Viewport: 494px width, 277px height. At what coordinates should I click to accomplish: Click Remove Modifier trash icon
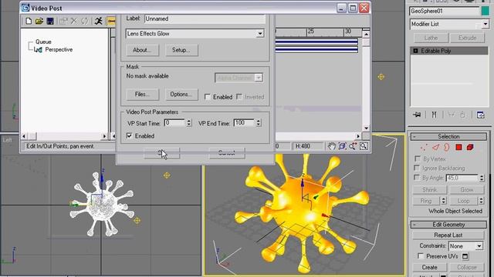coord(462,115)
